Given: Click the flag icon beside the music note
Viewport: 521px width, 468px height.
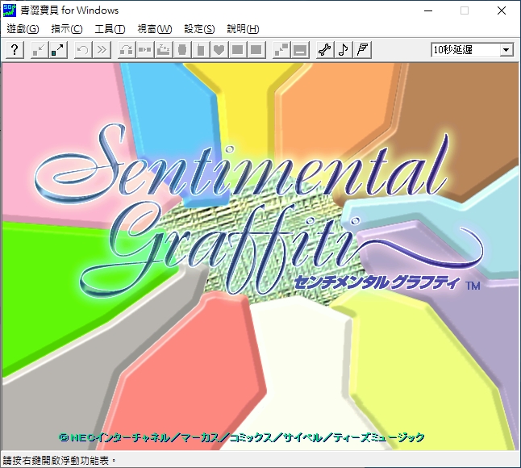Looking at the screenshot, I should pos(362,50).
